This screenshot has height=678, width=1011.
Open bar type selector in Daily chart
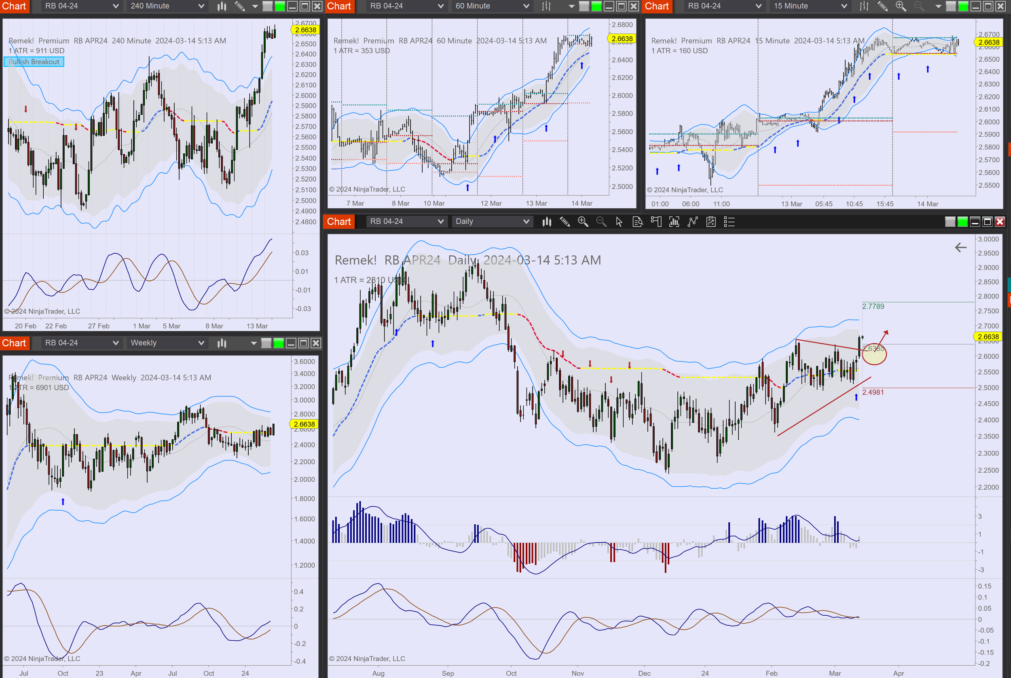[547, 222]
